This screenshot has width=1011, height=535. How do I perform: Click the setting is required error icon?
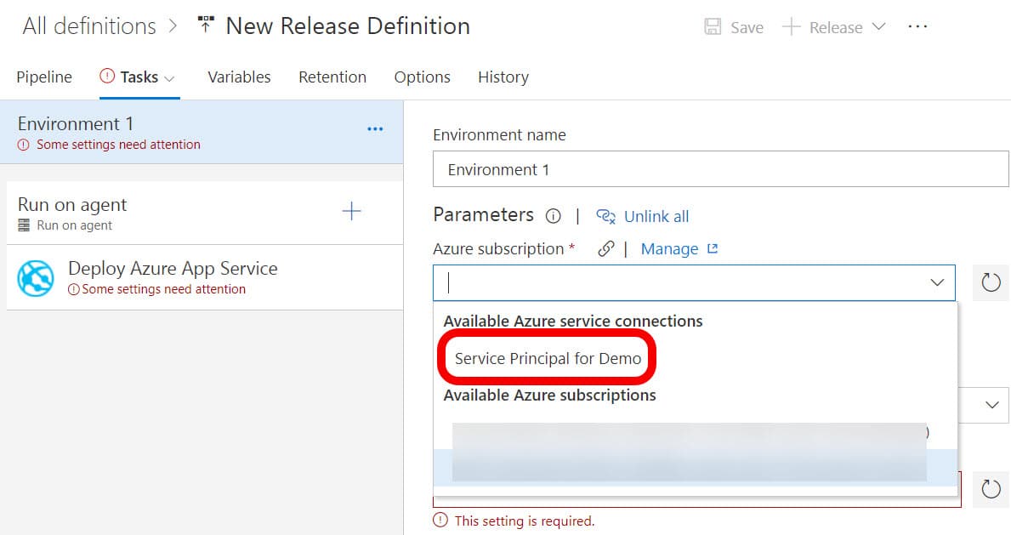click(x=440, y=521)
